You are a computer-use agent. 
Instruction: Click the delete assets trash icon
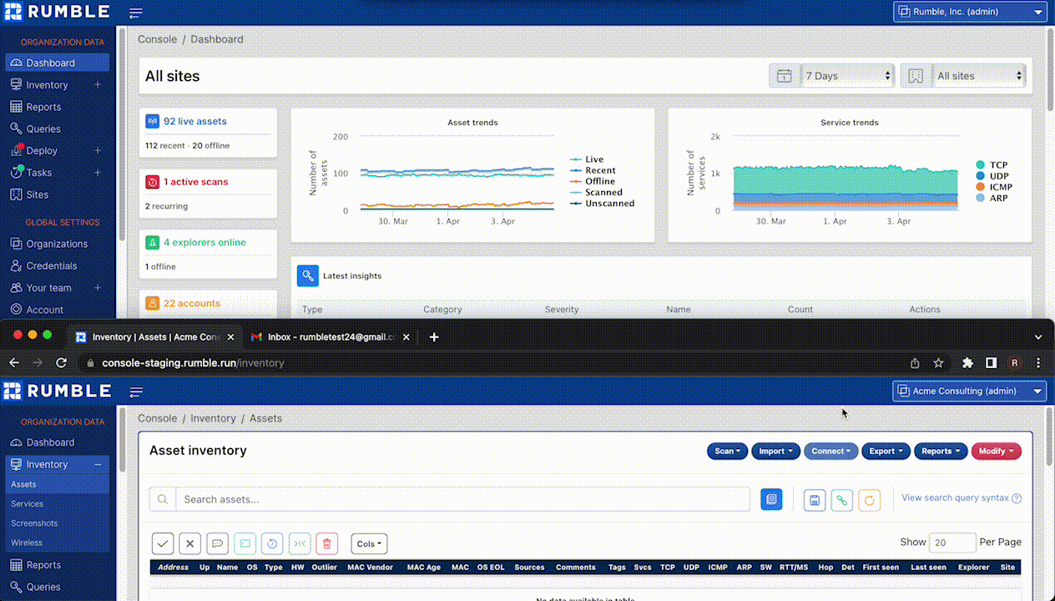(x=327, y=543)
